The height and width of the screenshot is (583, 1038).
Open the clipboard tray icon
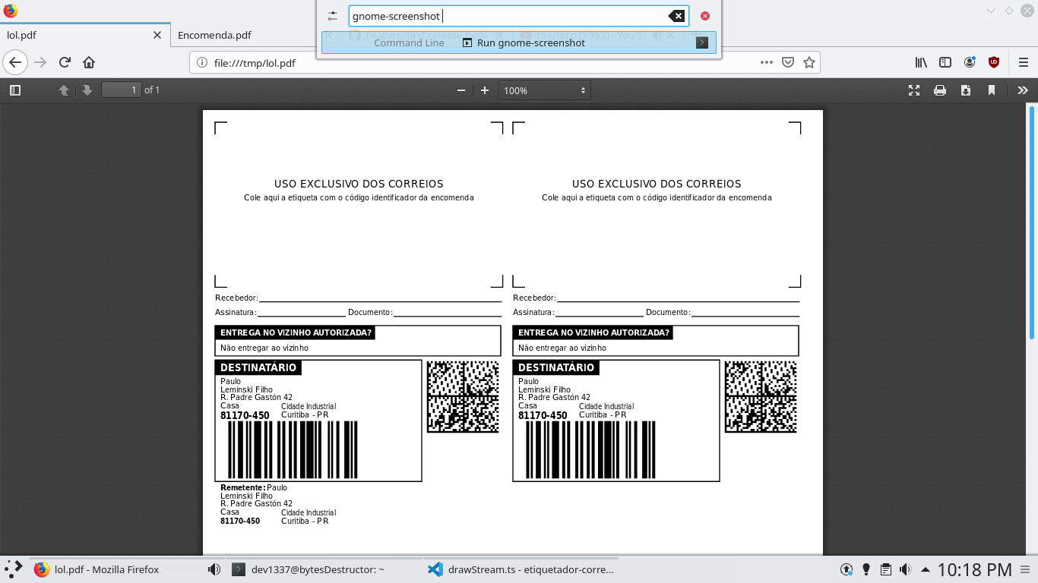point(886,569)
